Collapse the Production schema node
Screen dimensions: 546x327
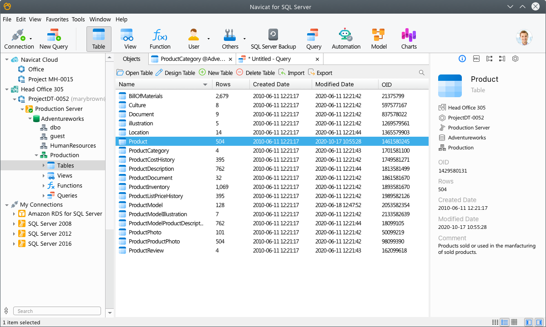[36, 155]
